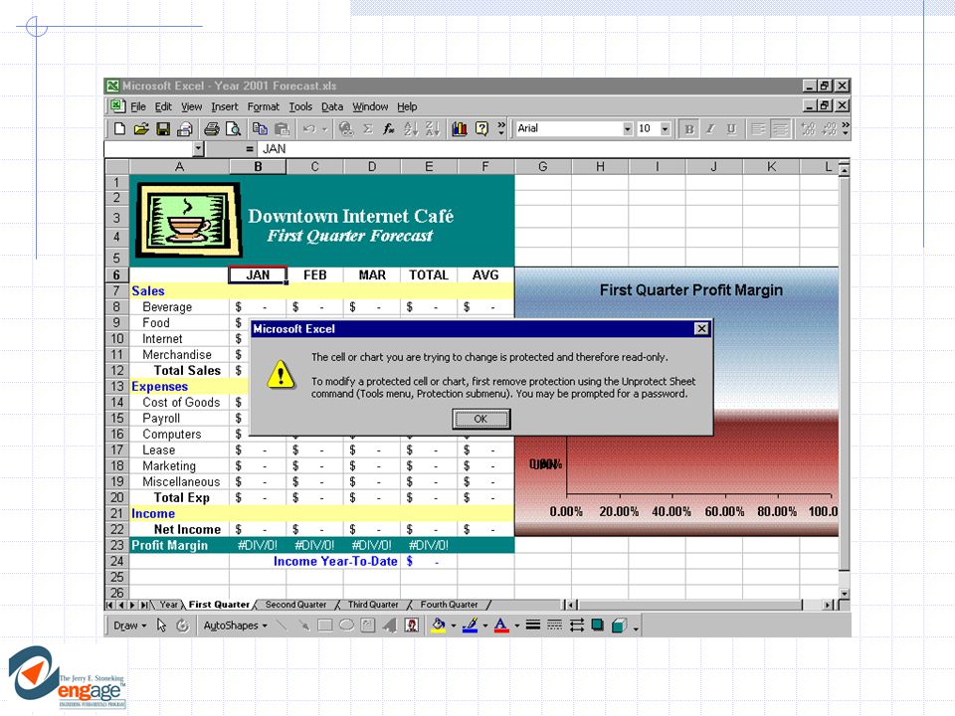The height and width of the screenshot is (716, 955).
Task: Click the Free Rotate icon
Action: tap(183, 626)
